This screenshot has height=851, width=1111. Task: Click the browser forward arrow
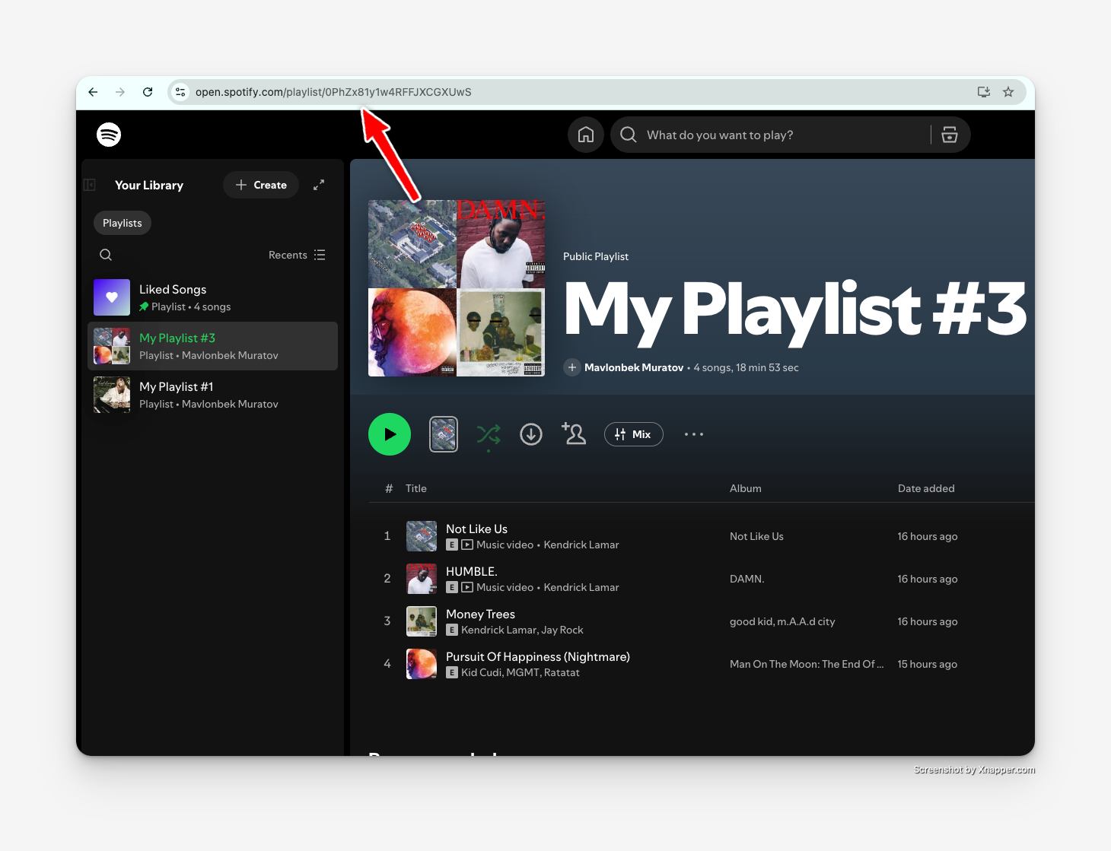point(120,92)
